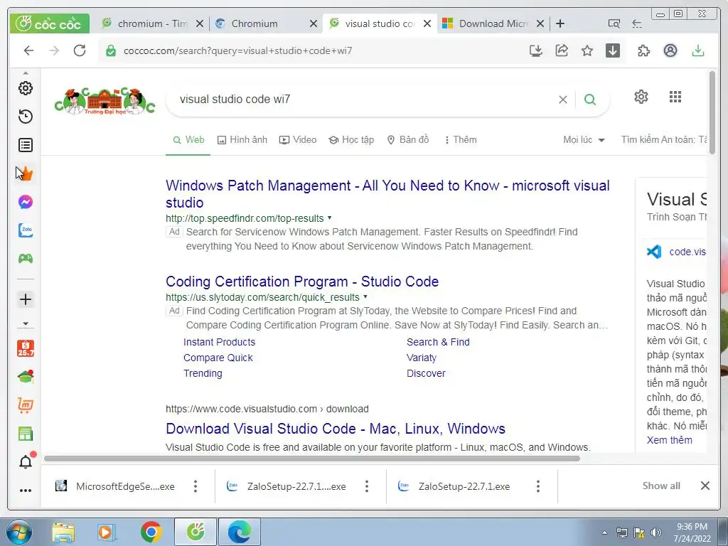Reload the current search page

point(80,50)
